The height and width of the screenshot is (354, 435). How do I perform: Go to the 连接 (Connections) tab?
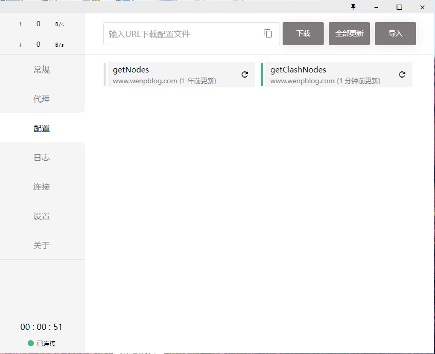coord(42,187)
